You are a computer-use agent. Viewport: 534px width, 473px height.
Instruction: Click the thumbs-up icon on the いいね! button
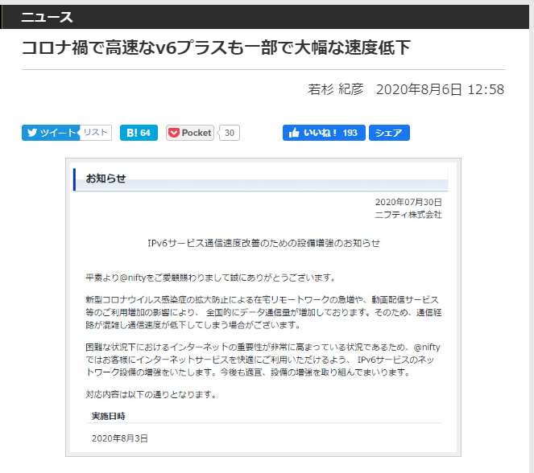(x=294, y=133)
